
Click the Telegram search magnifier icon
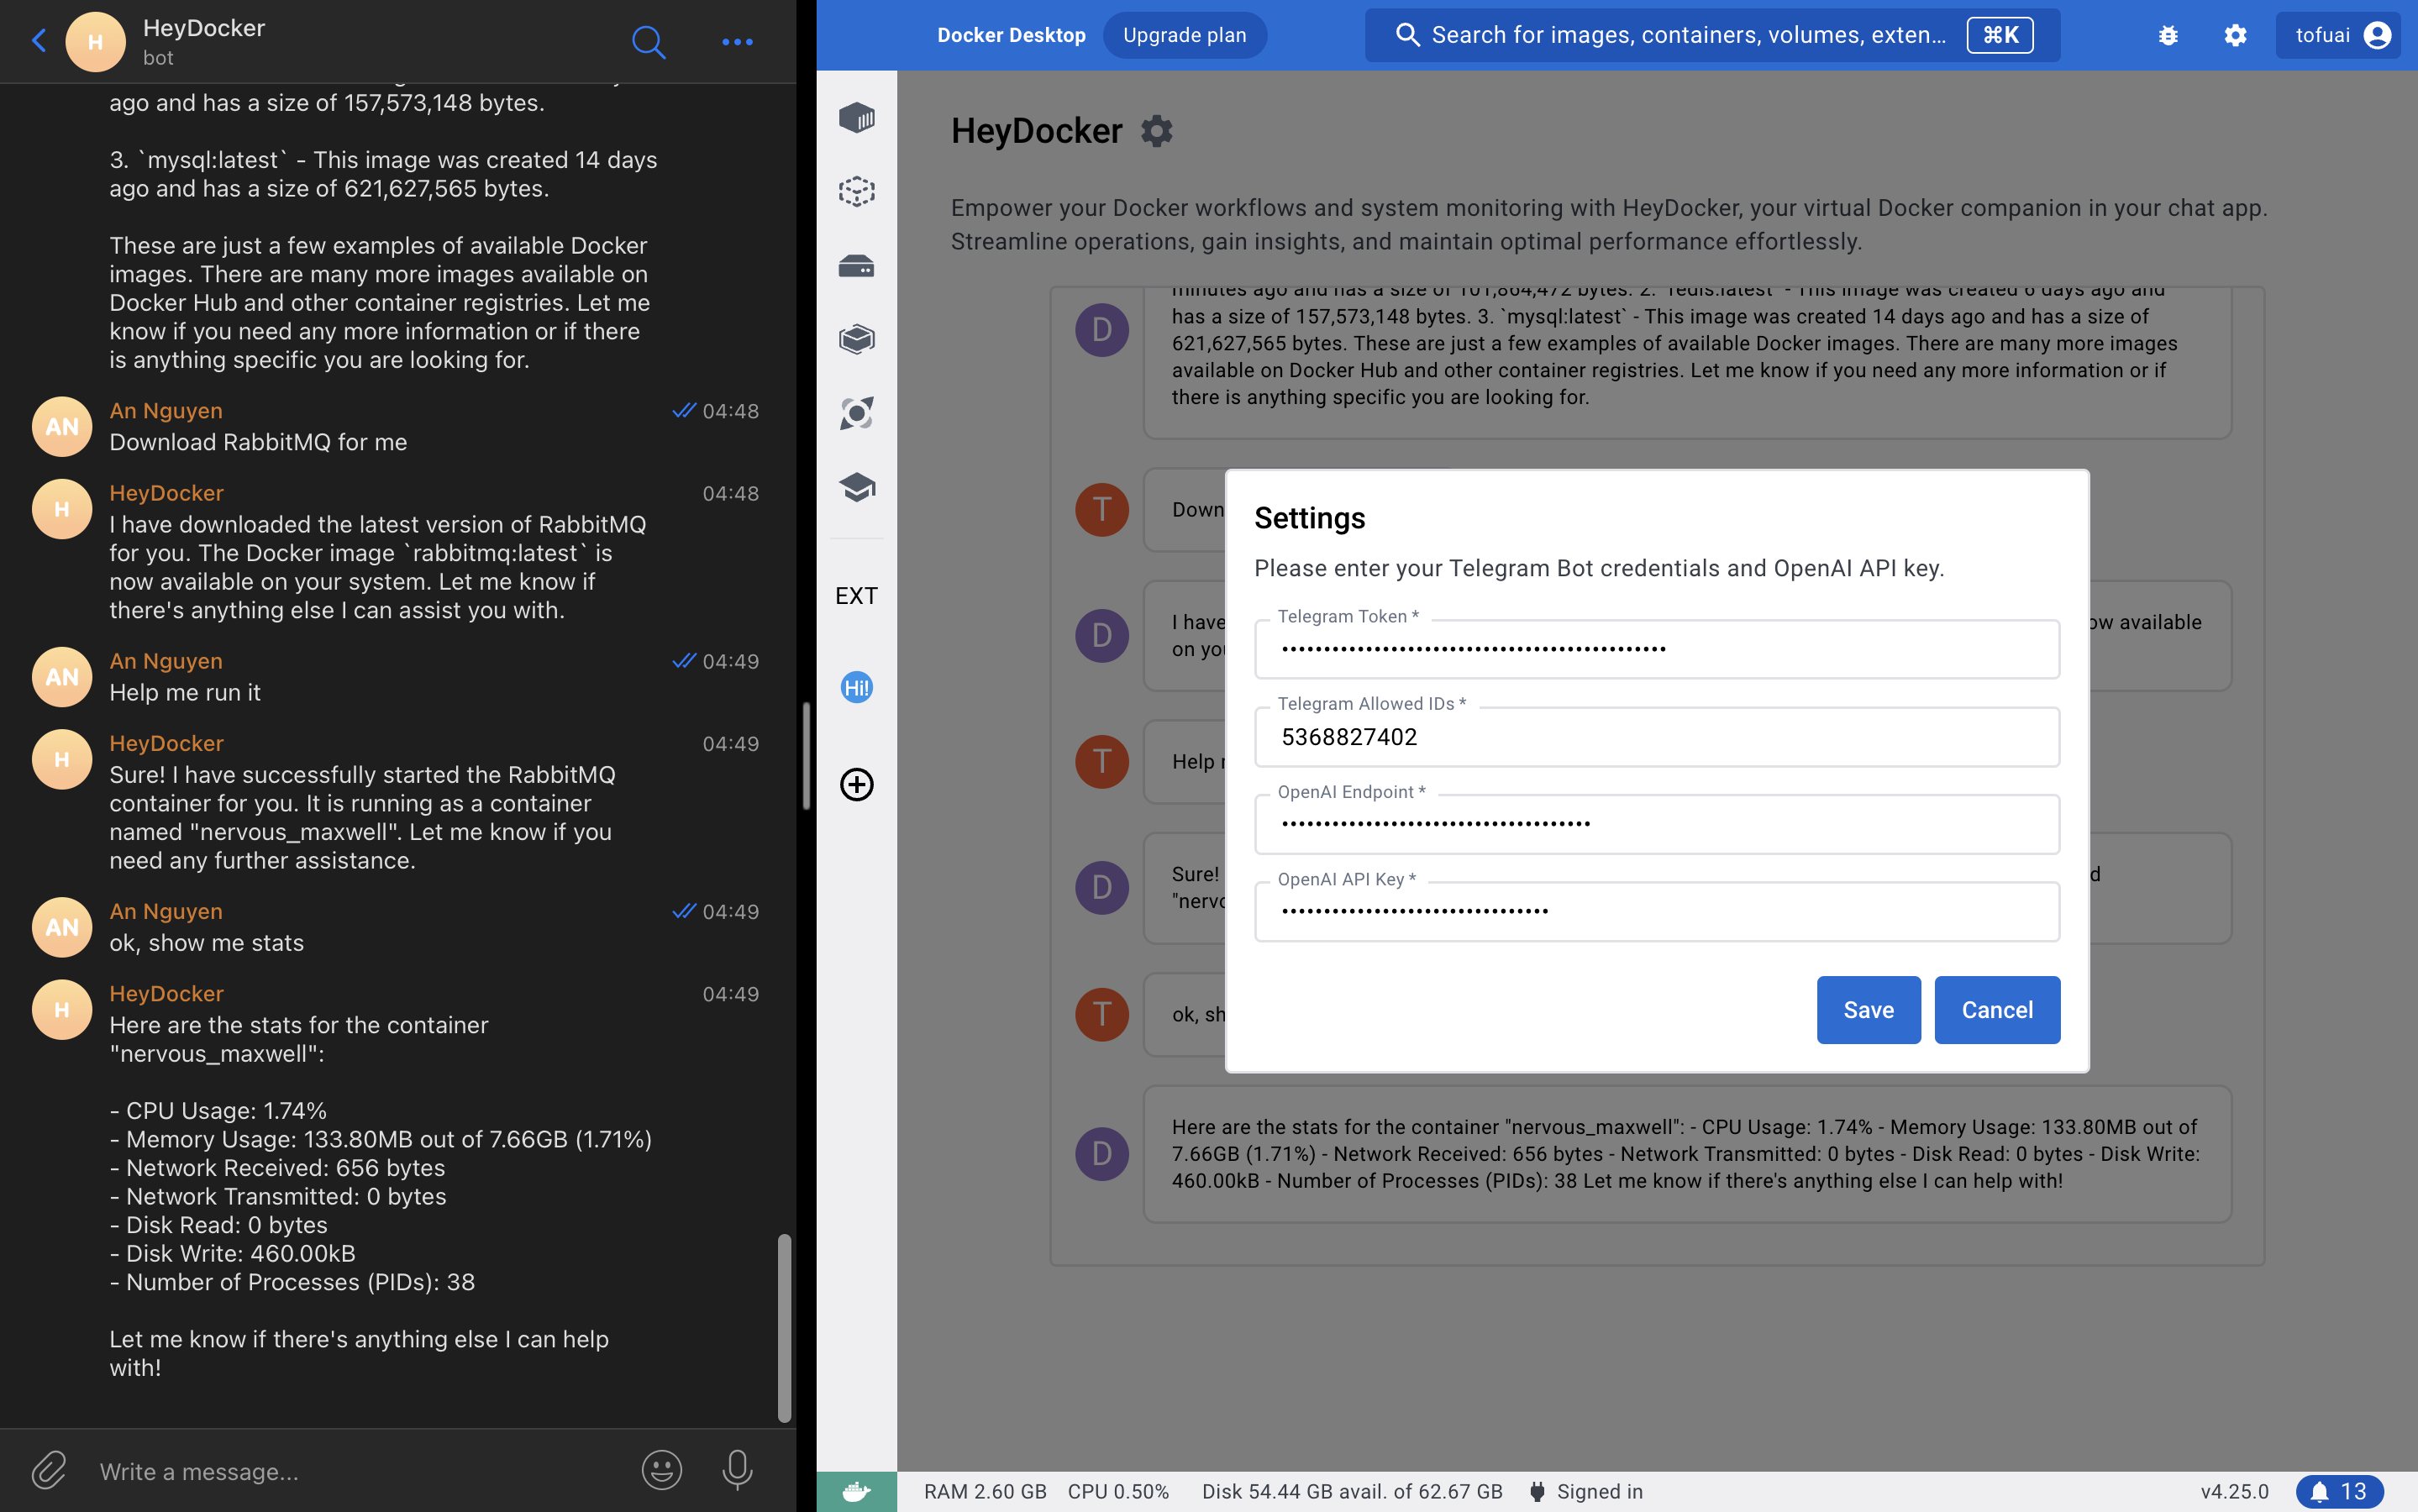648,41
